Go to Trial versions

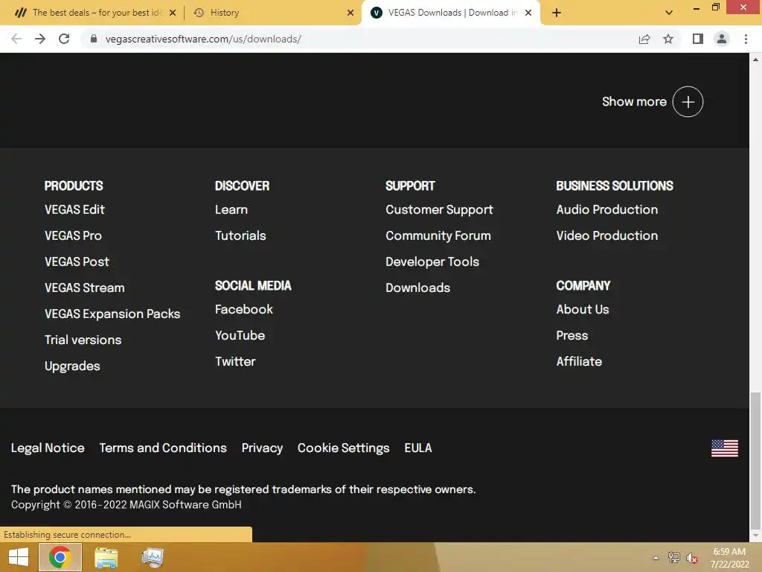(83, 340)
